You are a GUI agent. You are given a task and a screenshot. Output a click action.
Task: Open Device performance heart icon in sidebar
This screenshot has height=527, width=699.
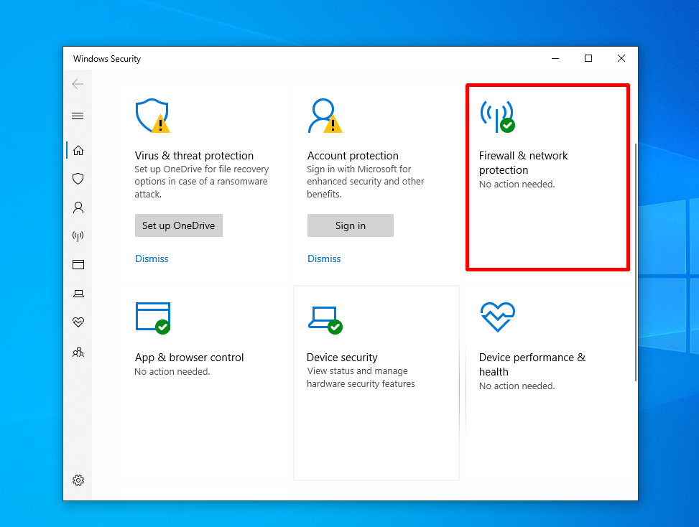click(x=78, y=322)
